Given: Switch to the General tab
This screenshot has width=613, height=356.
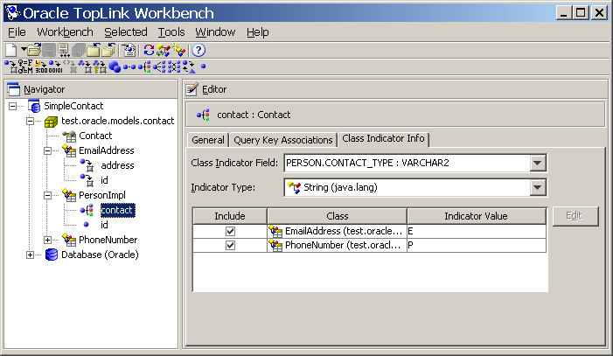Looking at the screenshot, I should coord(208,140).
